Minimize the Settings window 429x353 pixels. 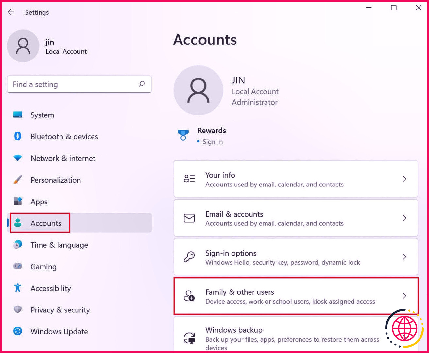pos(369,8)
